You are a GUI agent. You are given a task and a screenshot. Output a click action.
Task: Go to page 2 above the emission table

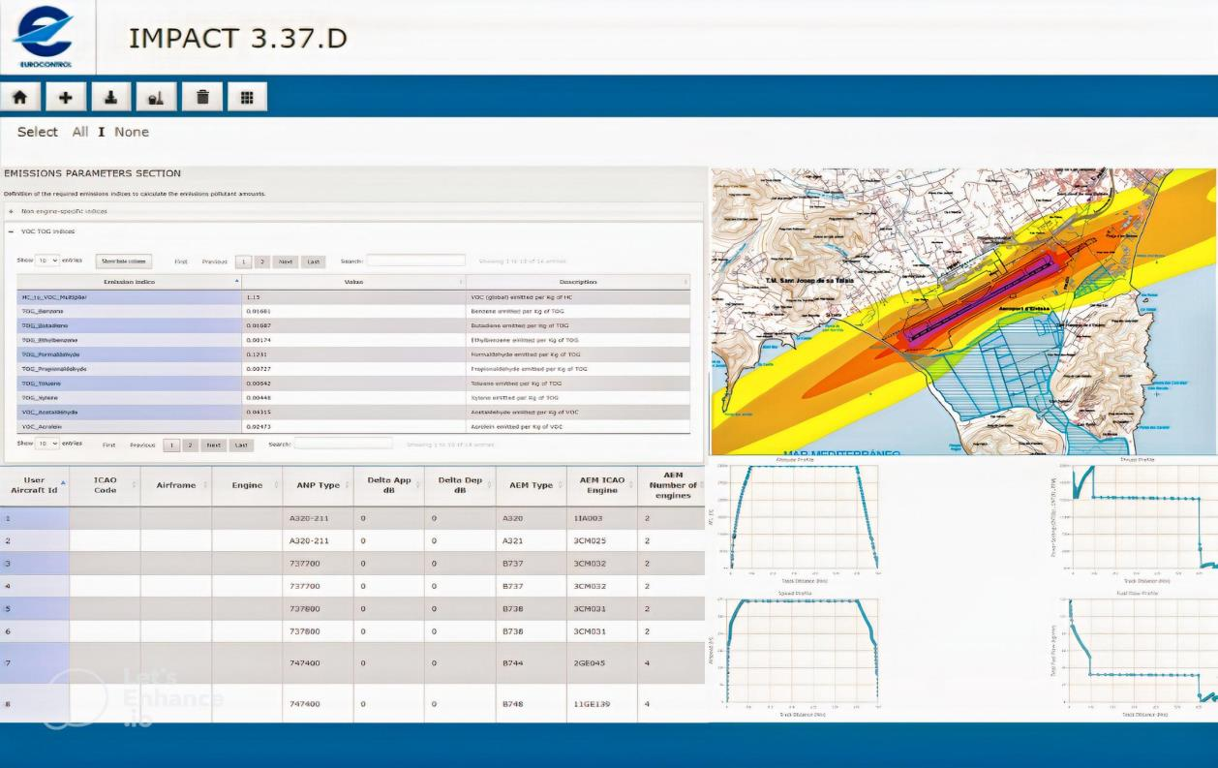coord(261,261)
